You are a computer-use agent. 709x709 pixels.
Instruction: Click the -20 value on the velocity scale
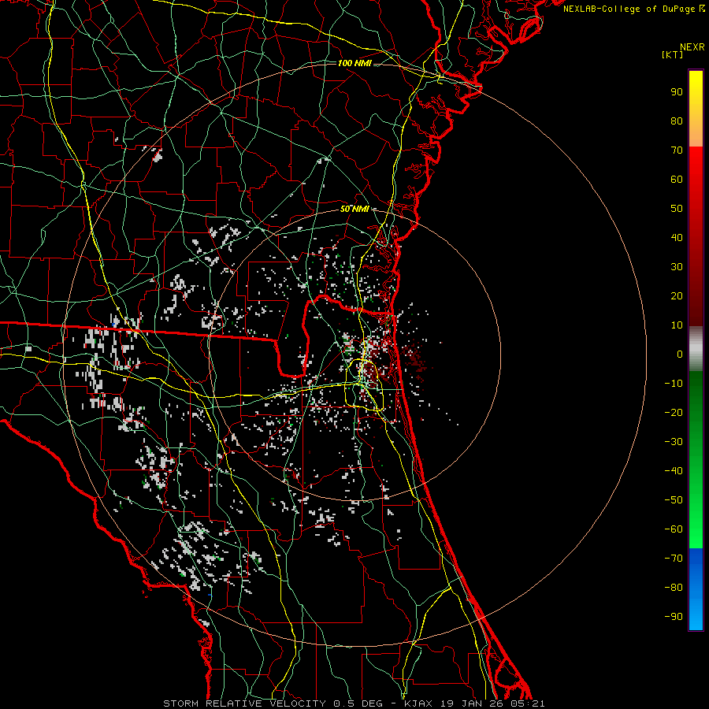[674, 413]
